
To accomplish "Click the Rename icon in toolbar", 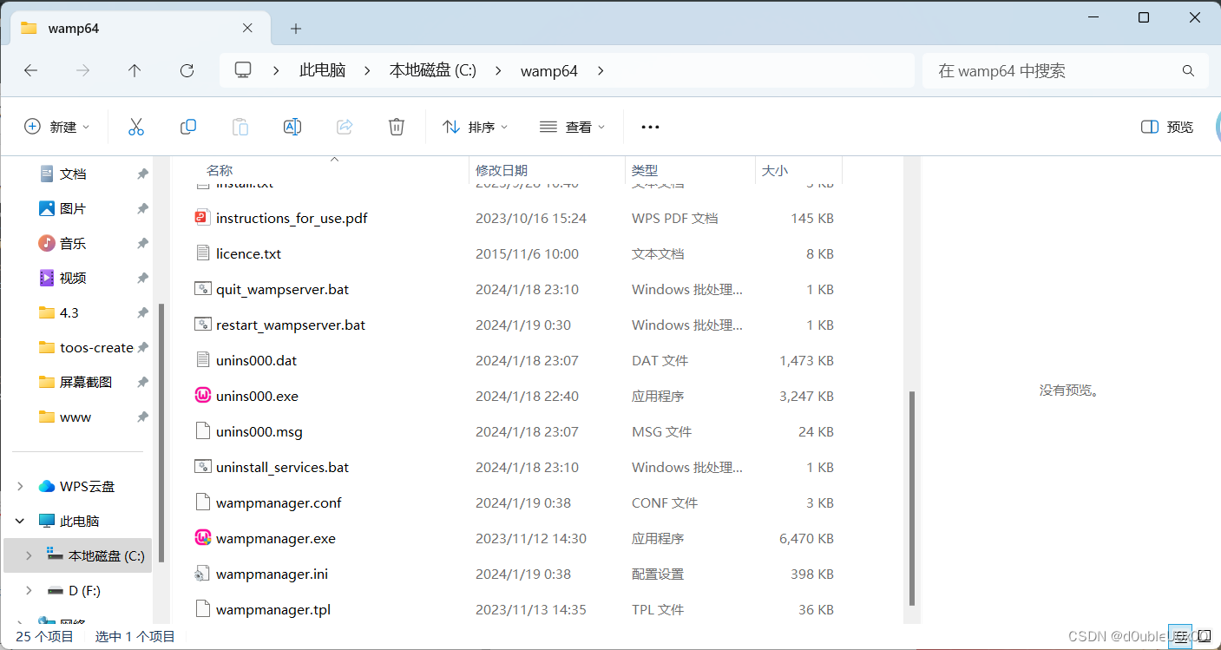I will 292,127.
